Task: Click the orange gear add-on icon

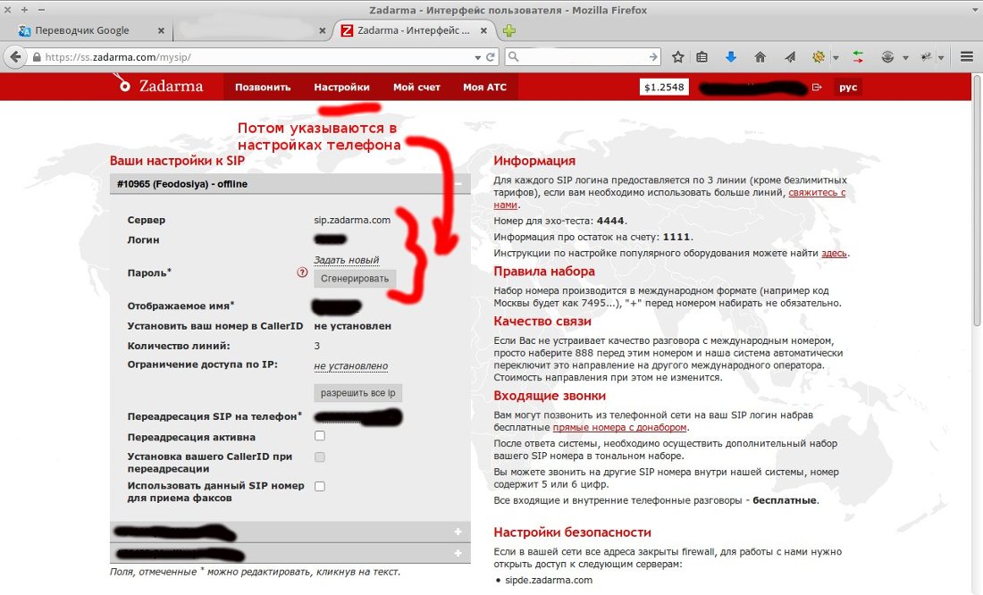Action: 818,57
